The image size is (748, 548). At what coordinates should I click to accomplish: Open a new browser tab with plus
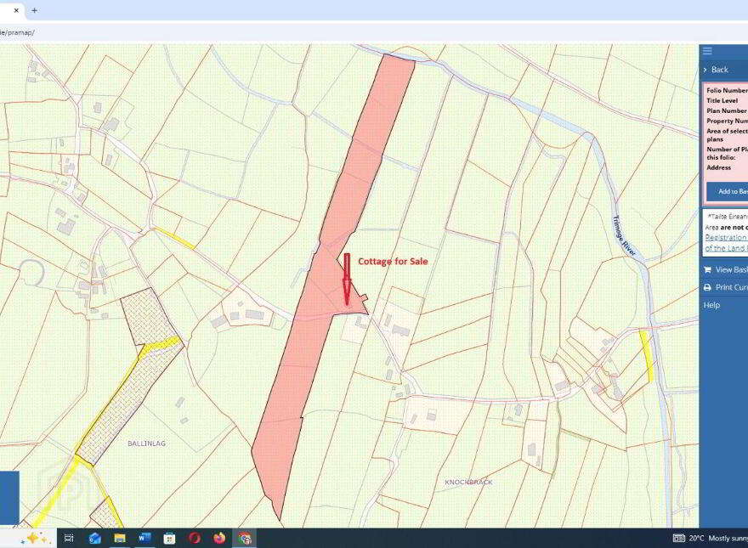[34, 10]
